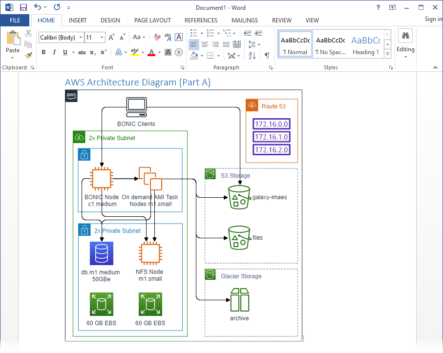Switch to the INSERT tab
The width and height of the screenshot is (443, 353).
pyautogui.click(x=78, y=21)
